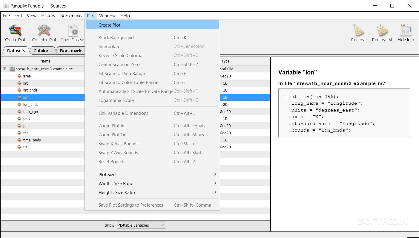
Task: Open the Bookmarks menu in menu bar
Action: (71, 16)
